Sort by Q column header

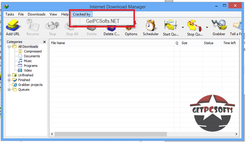177,43
